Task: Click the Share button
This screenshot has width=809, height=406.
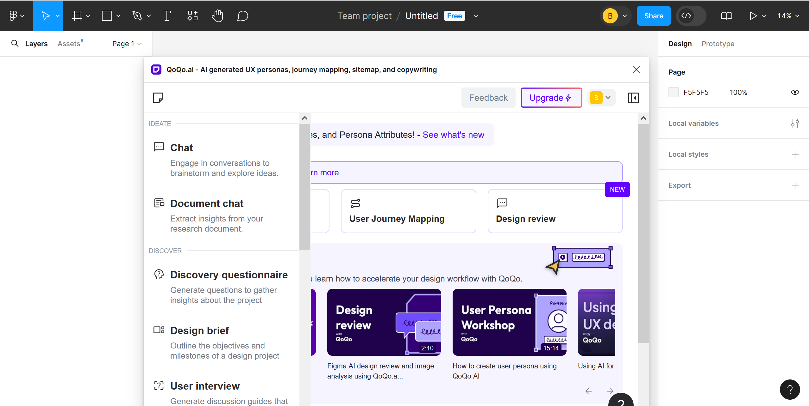Action: coord(654,16)
